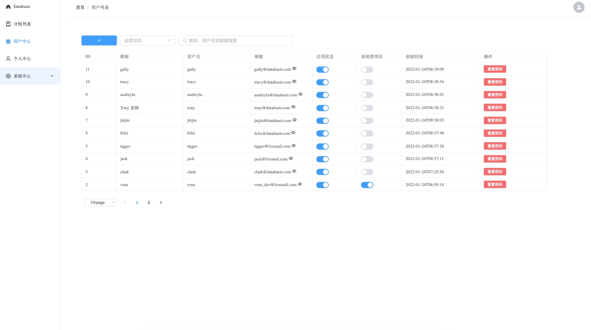Viewport: 591px width, 330px height.
Task: Click 首页 breadcrumb link
Action: pos(80,7)
